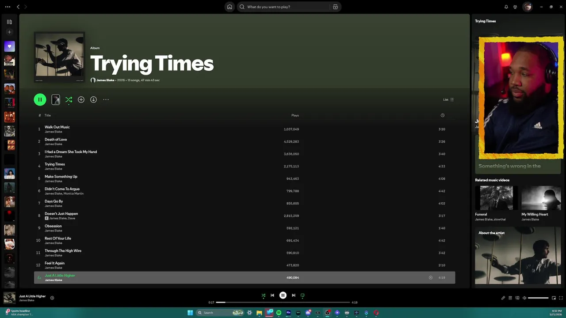Skip to next track

(x=293, y=295)
